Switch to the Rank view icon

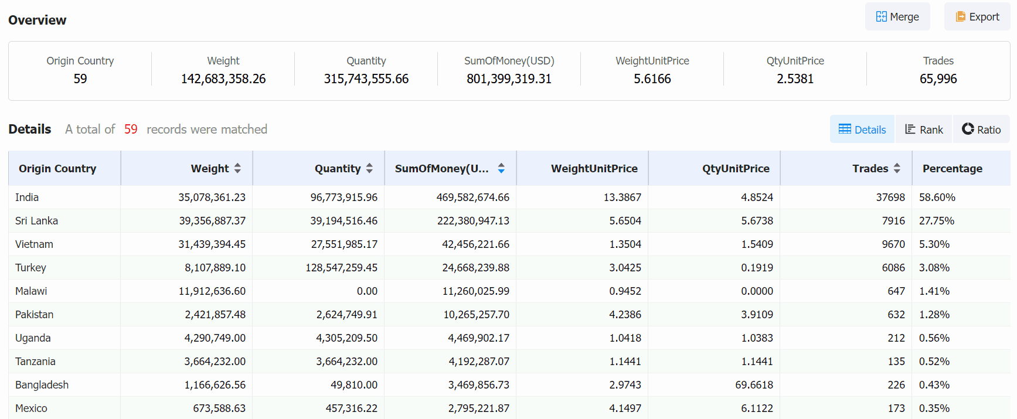910,130
